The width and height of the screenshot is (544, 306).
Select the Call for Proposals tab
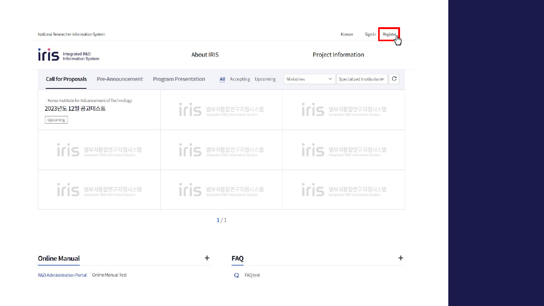click(66, 79)
